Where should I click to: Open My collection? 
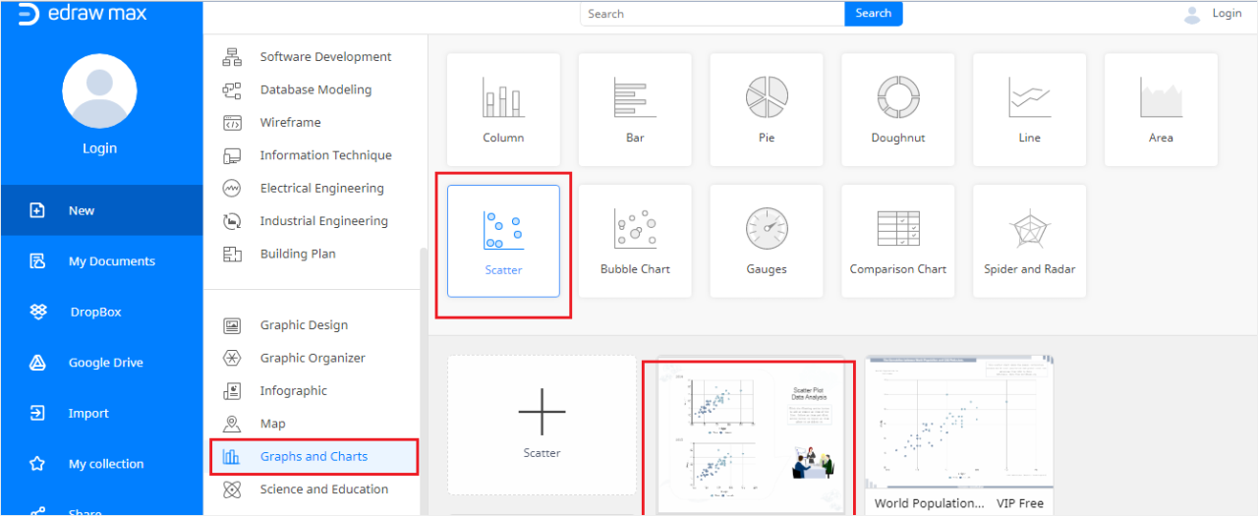[x=101, y=464]
